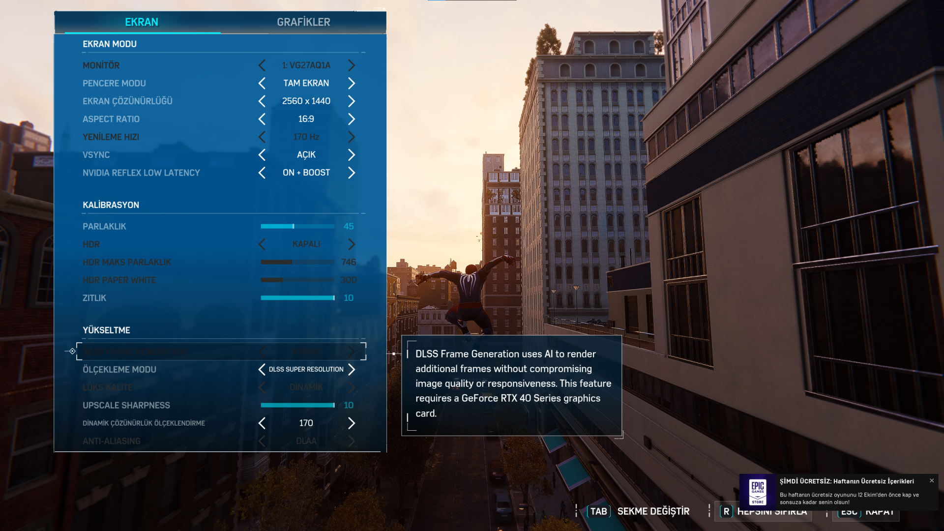Switch to the GRAFİKLER tab

click(303, 22)
